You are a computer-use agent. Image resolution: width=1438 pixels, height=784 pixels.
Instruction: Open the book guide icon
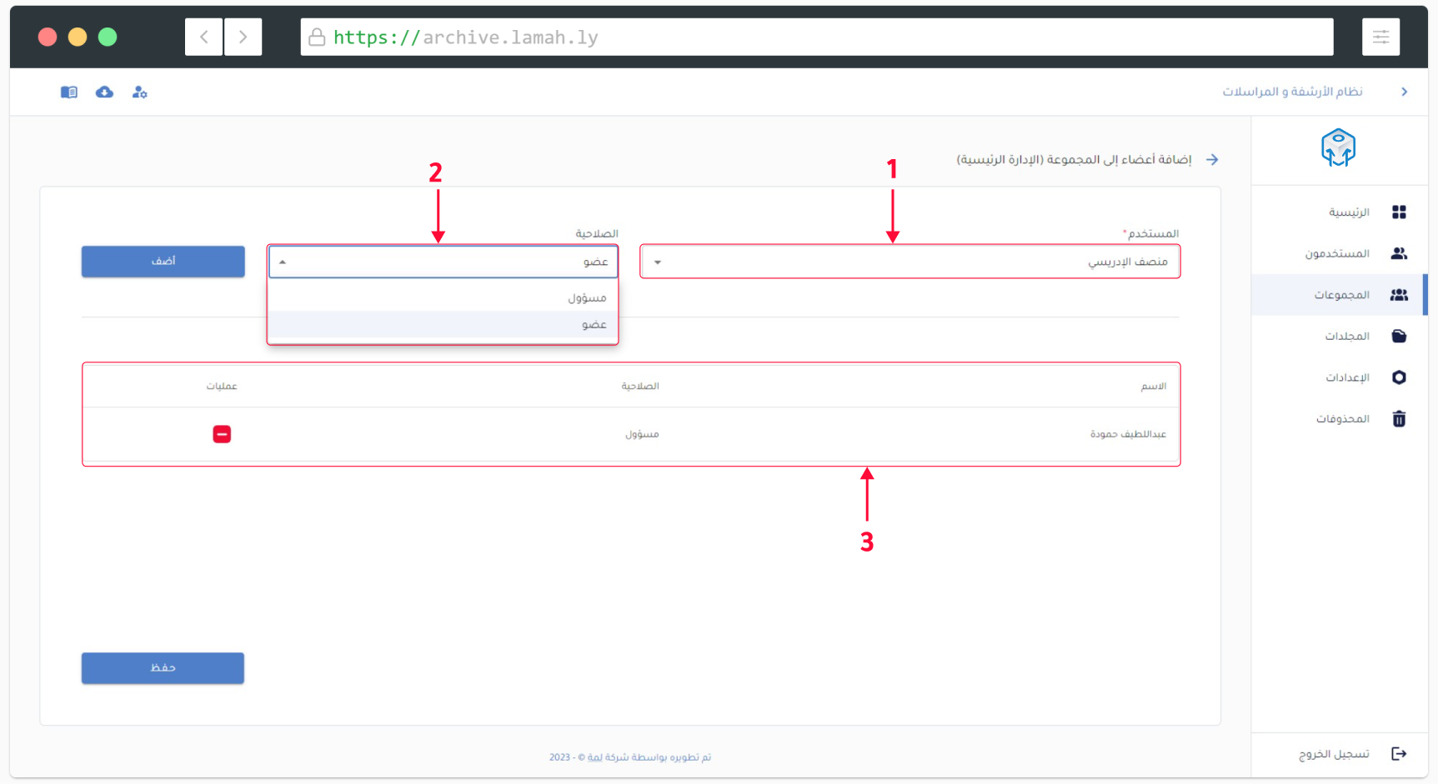(69, 92)
